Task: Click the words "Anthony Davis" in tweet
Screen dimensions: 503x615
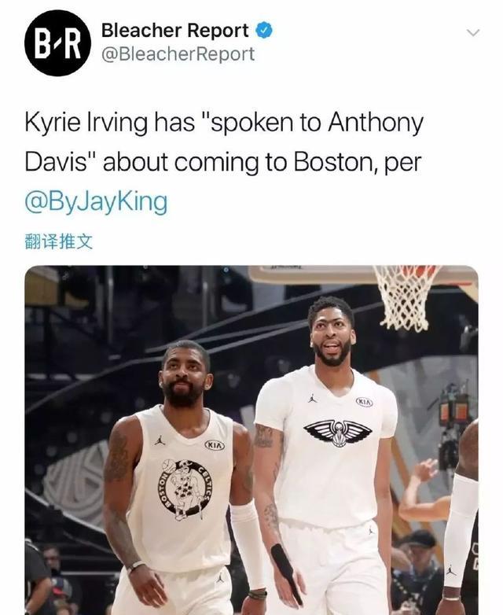Action: [x=224, y=142]
